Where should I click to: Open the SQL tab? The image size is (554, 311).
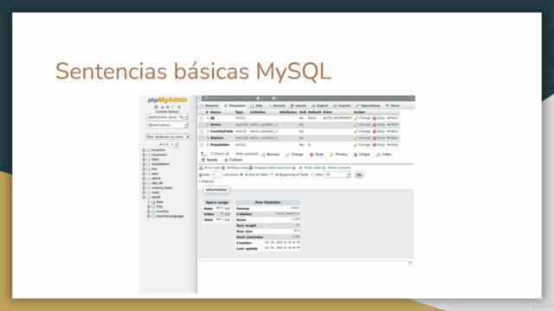pos(256,105)
